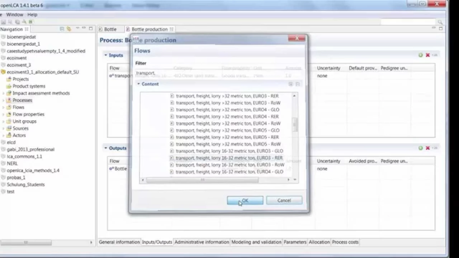This screenshot has height=258, width=459.
Task: Click the green add-input icon in Inputs section
Action: coord(421,55)
